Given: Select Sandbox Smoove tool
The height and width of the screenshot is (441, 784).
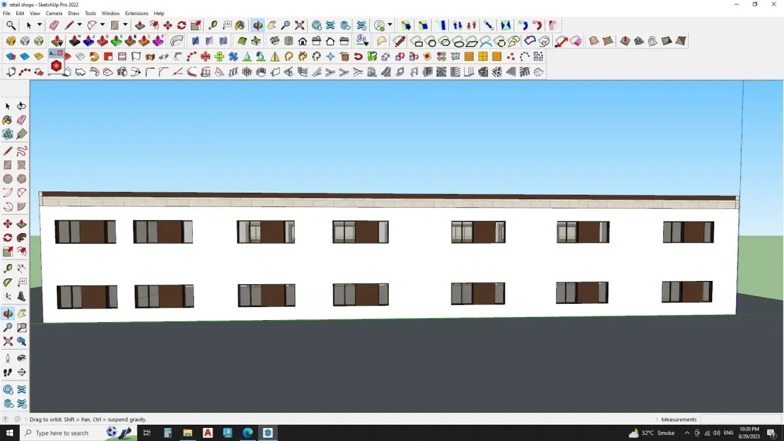Looking at the screenshot, I should tap(625, 41).
